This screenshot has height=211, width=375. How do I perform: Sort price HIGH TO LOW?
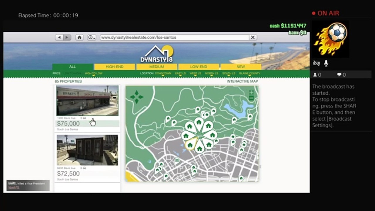coord(94,74)
